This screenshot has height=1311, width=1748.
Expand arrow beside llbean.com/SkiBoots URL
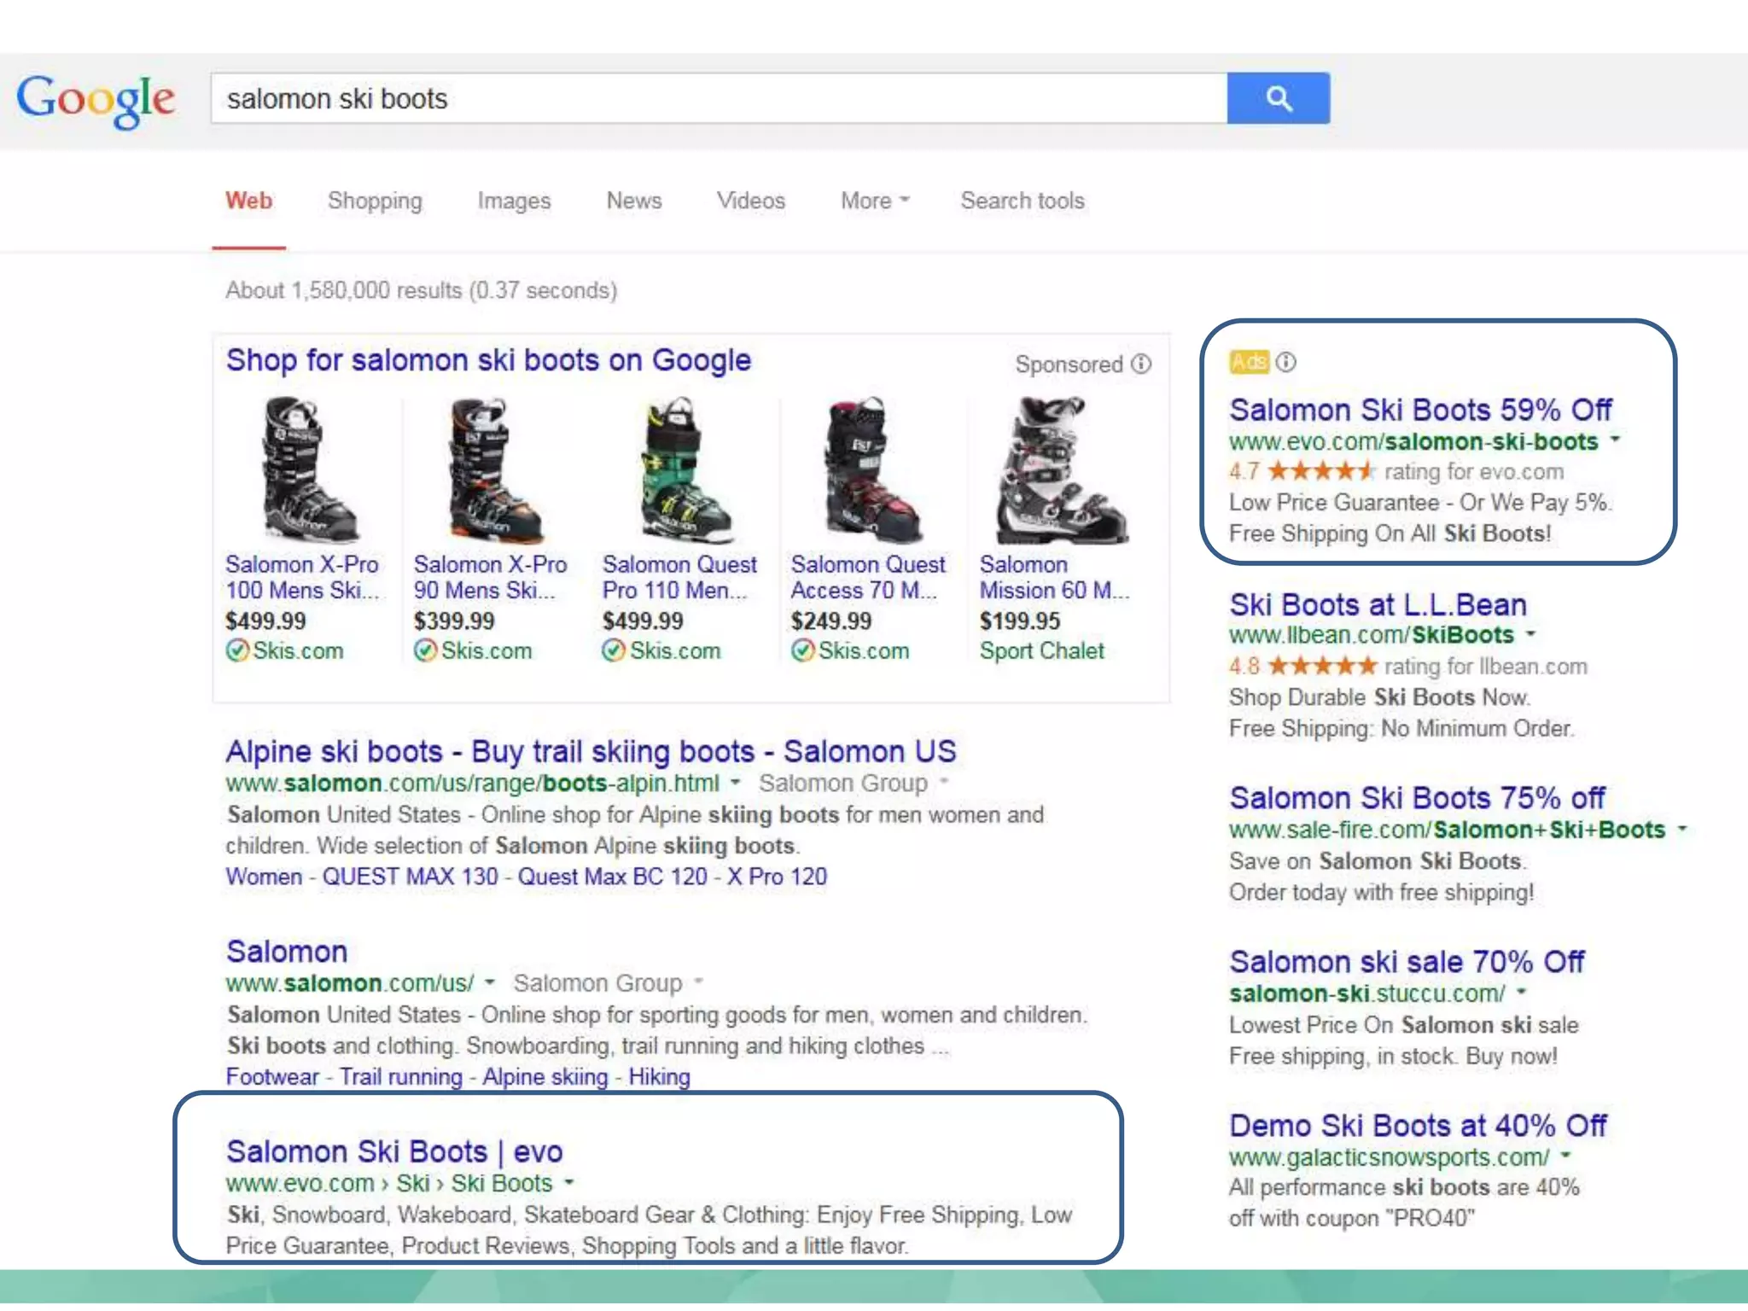click(x=1531, y=634)
